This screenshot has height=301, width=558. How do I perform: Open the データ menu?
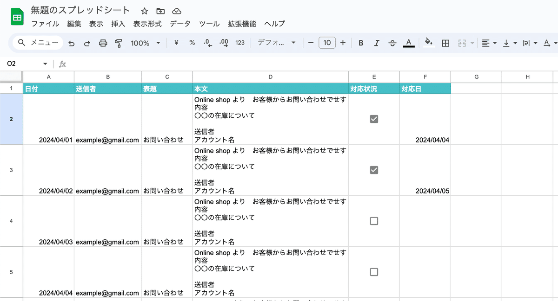click(x=180, y=24)
